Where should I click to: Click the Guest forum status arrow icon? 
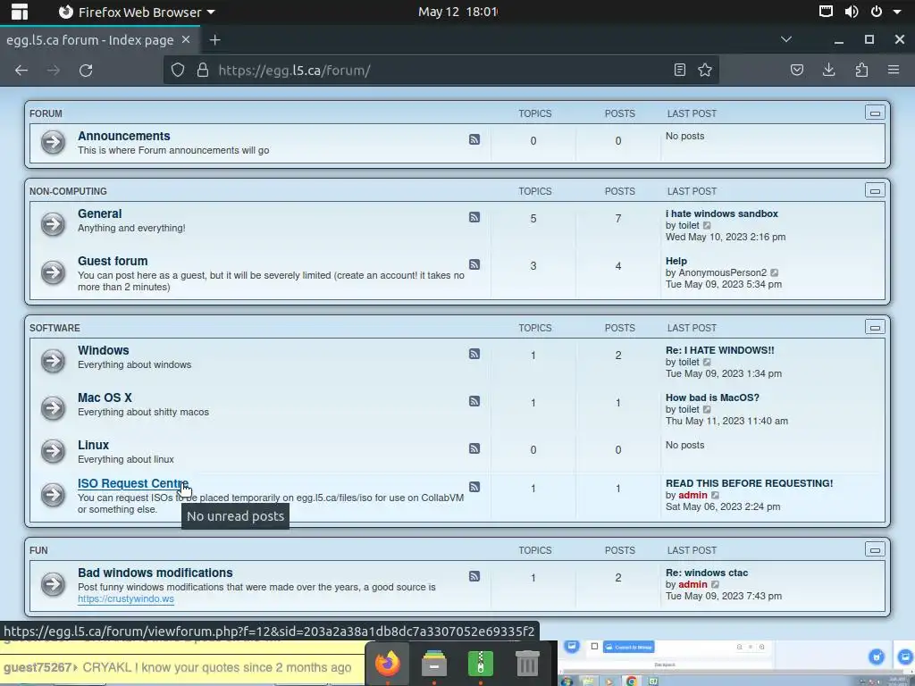click(x=53, y=272)
